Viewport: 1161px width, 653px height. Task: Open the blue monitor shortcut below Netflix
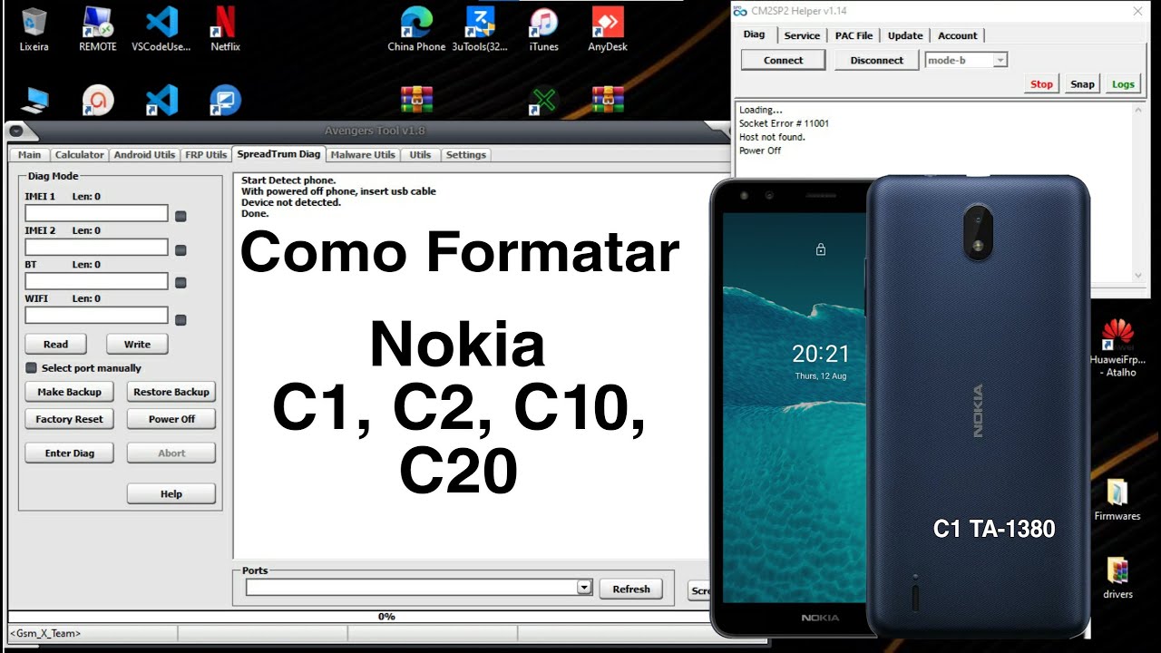[225, 100]
